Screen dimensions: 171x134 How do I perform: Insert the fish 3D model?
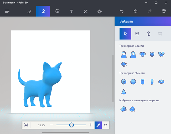124,64
